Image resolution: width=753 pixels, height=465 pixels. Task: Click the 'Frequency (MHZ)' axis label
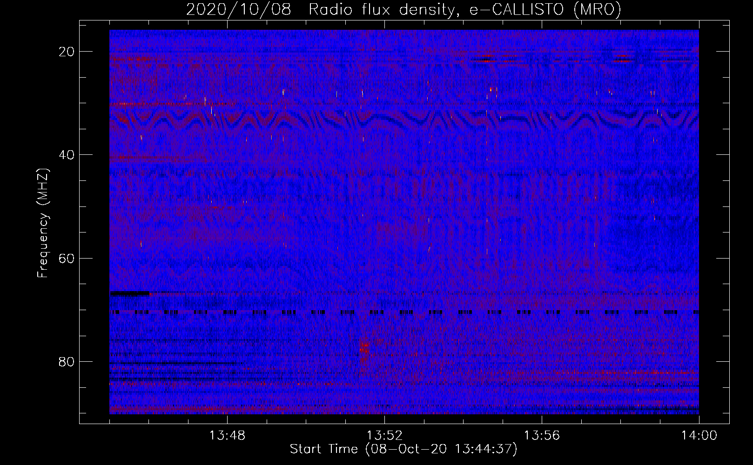coord(43,223)
